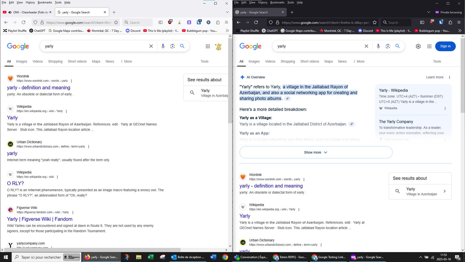
Task: Switch to the Short videos tab in the private window
Action: (310, 61)
